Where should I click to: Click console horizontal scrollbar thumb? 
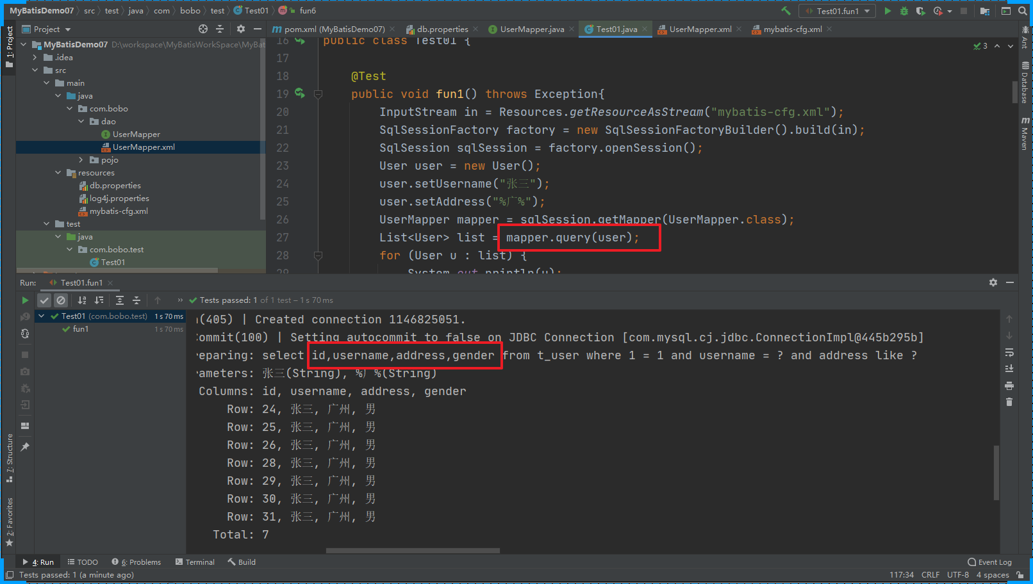[413, 551]
